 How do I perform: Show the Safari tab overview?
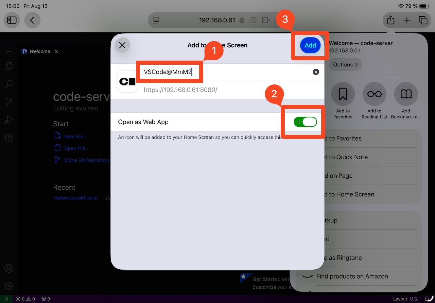pos(423,20)
